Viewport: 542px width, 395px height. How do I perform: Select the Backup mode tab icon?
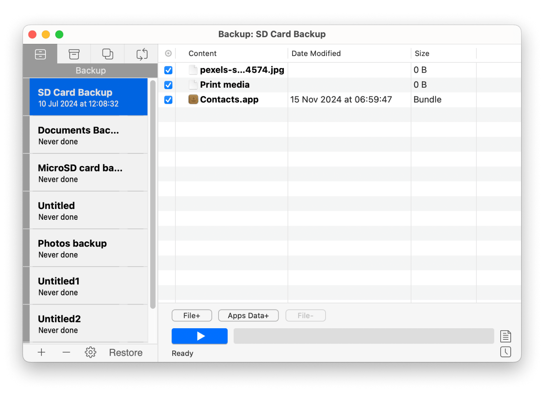click(x=40, y=54)
